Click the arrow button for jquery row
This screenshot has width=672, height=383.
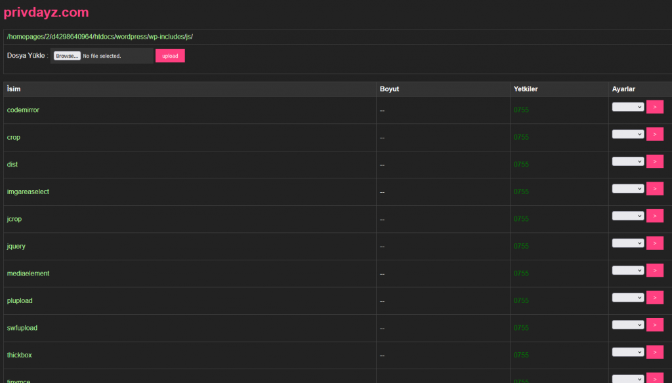tap(654, 243)
